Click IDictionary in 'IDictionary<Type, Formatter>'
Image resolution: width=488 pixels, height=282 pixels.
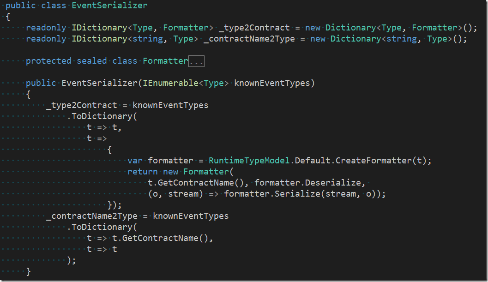click(99, 28)
